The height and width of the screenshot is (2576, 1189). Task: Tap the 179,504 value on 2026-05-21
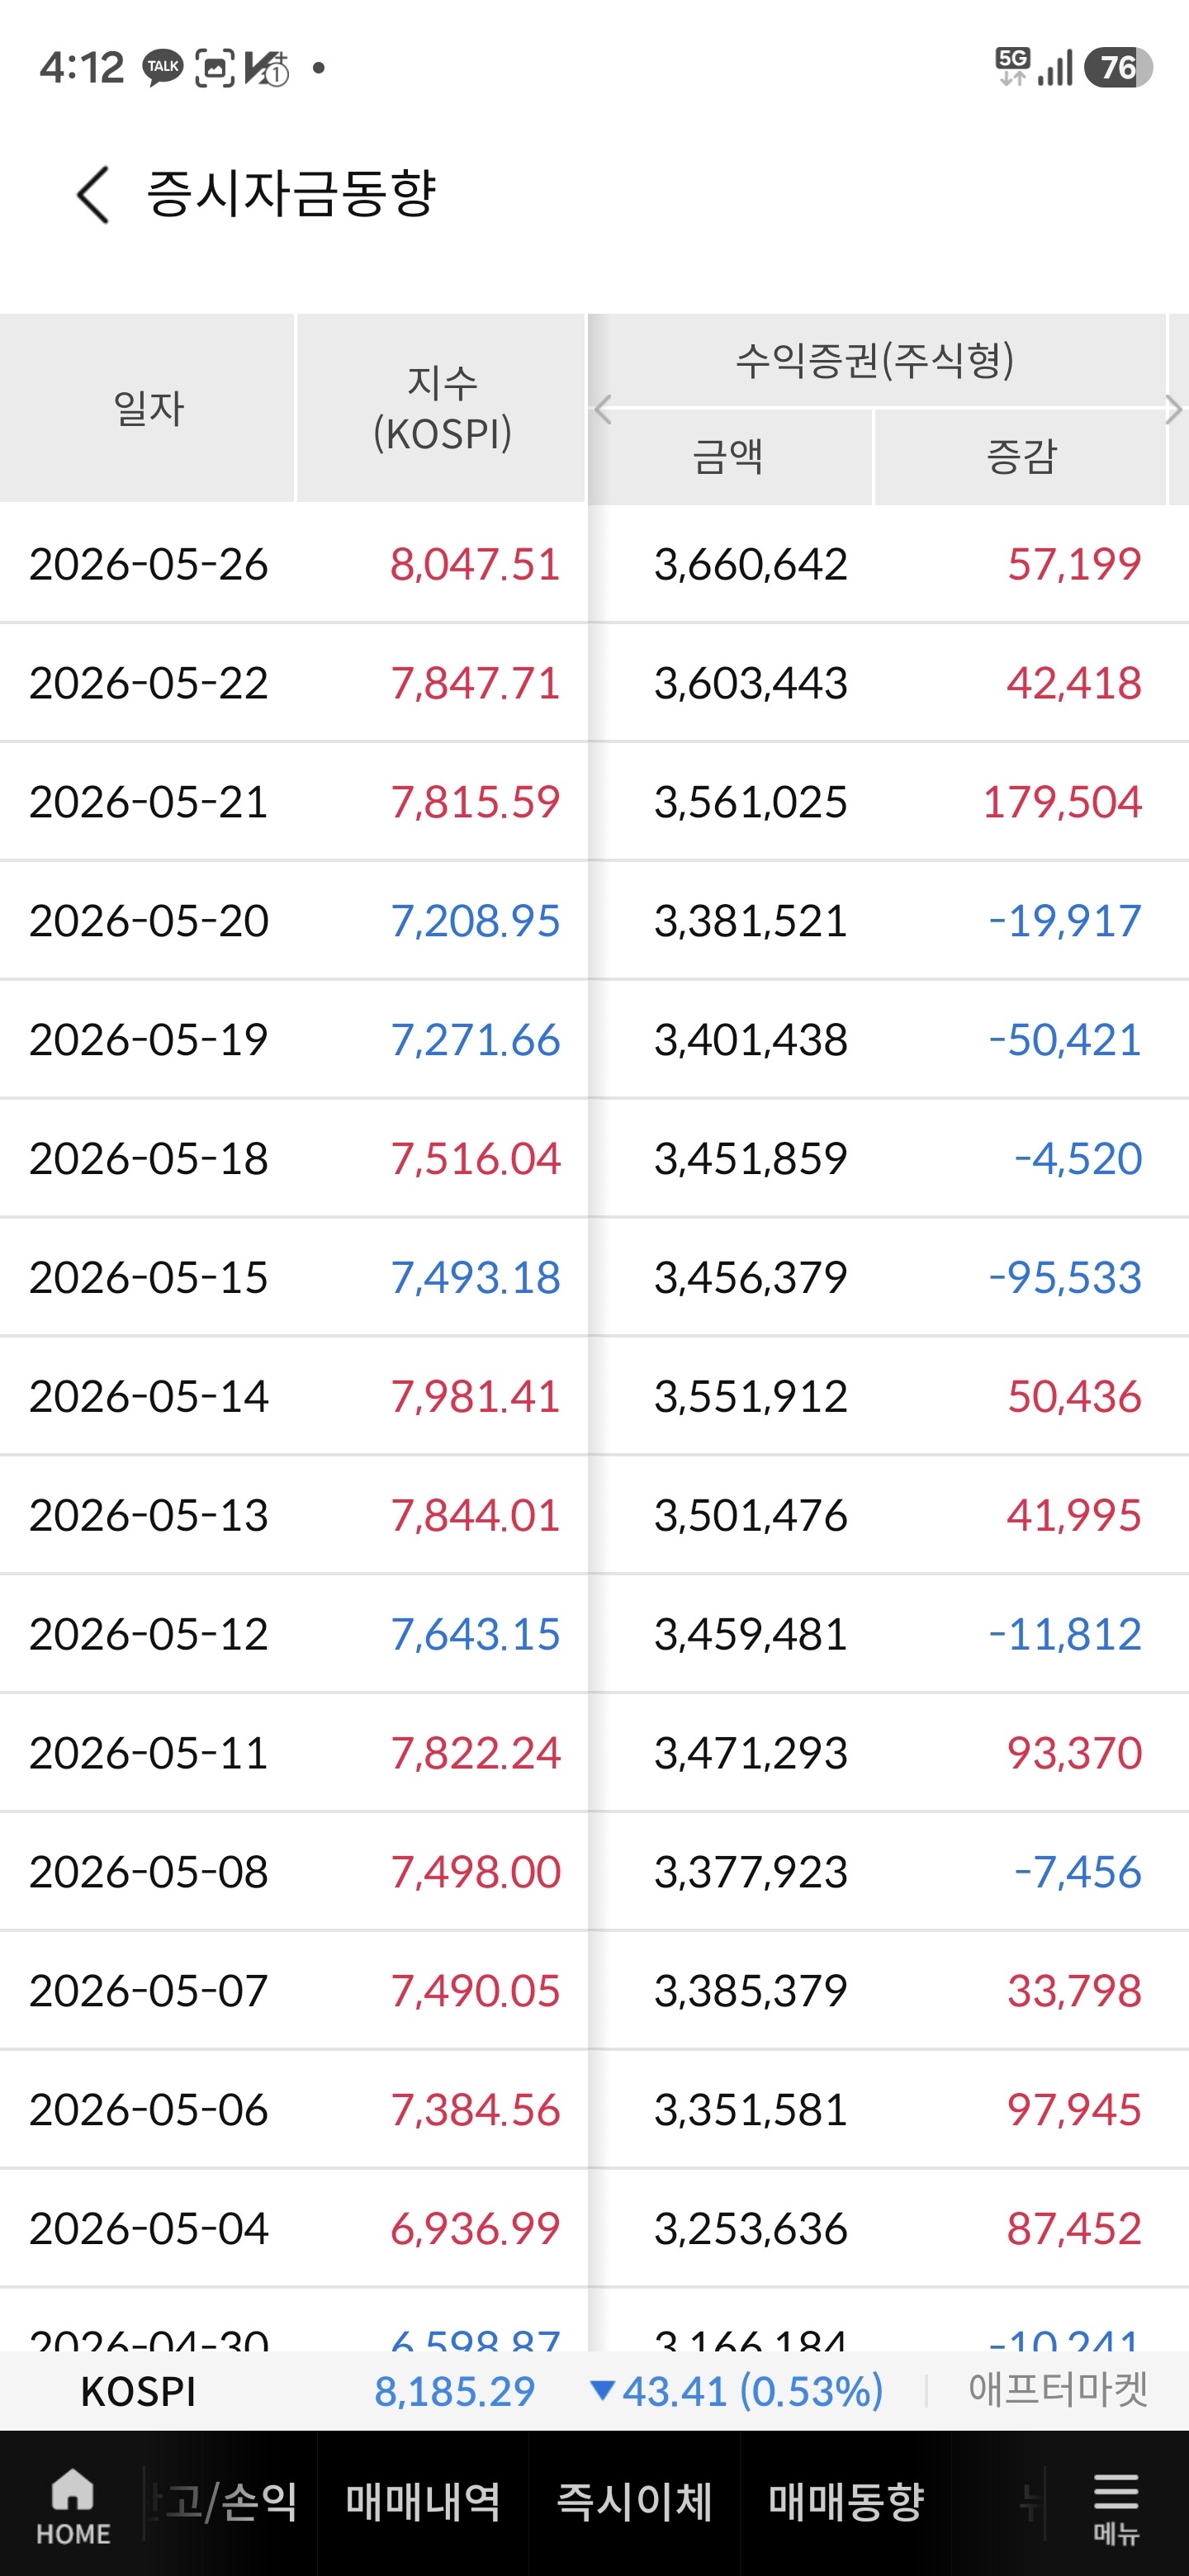pyautogui.click(x=1061, y=802)
